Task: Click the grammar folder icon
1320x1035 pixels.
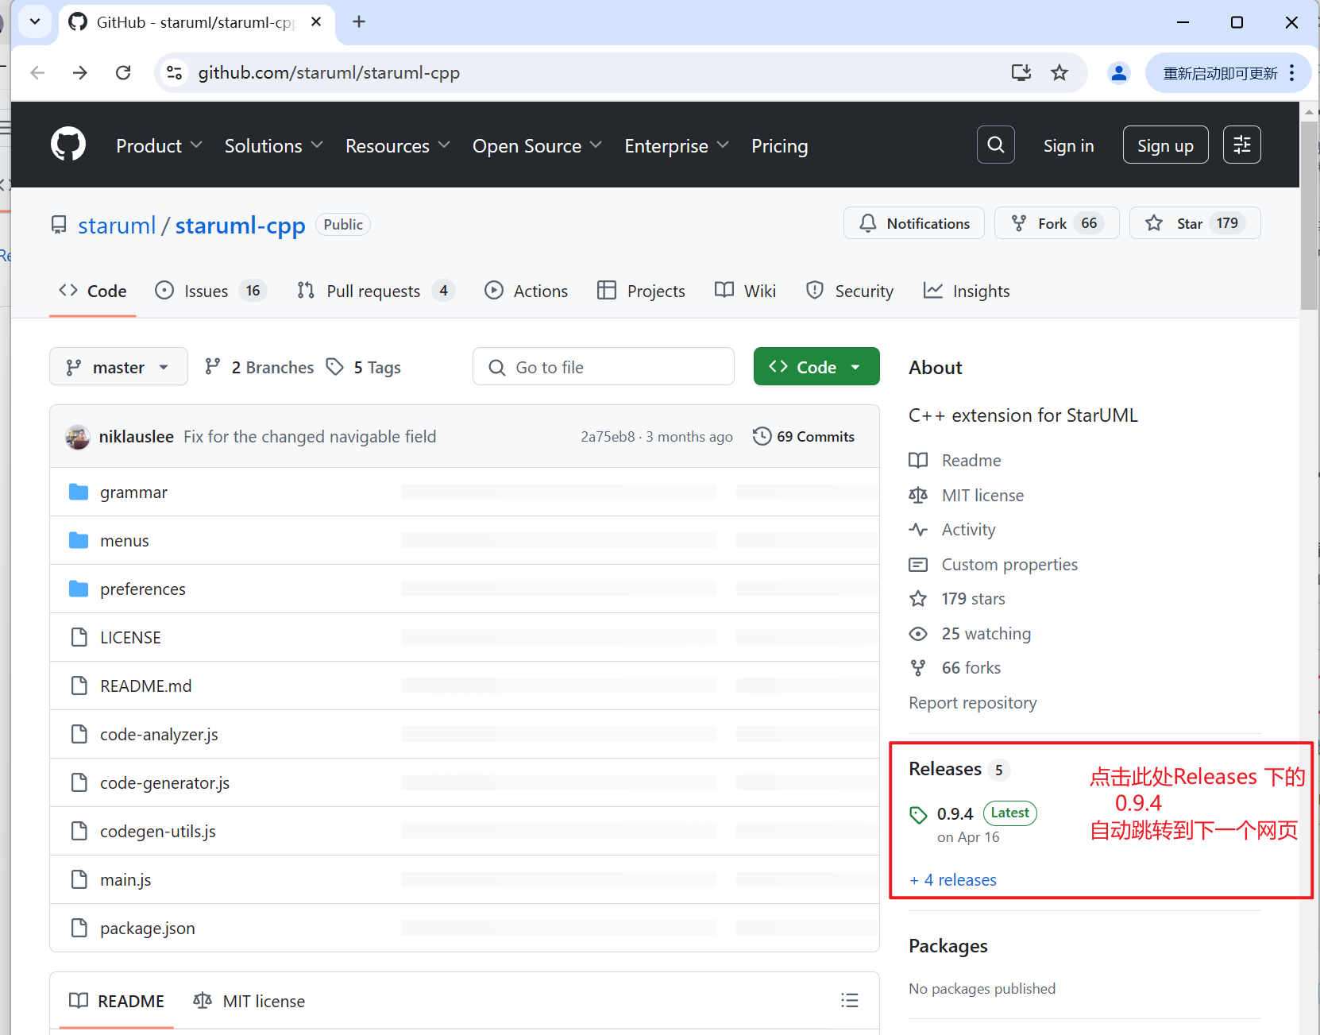Action: click(x=79, y=492)
